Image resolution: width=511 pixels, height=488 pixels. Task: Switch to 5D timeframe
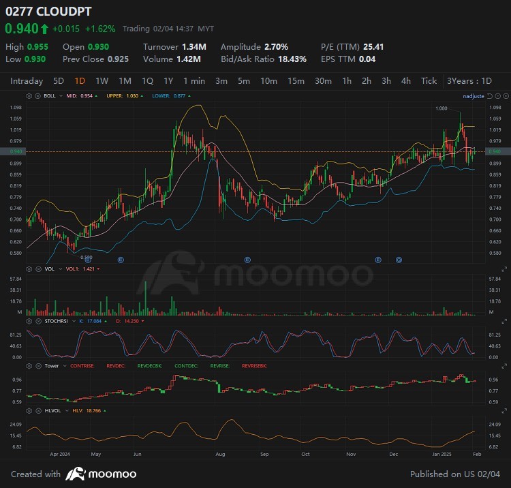59,81
